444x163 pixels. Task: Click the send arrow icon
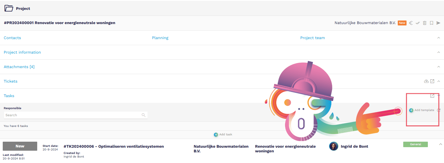[438, 23]
